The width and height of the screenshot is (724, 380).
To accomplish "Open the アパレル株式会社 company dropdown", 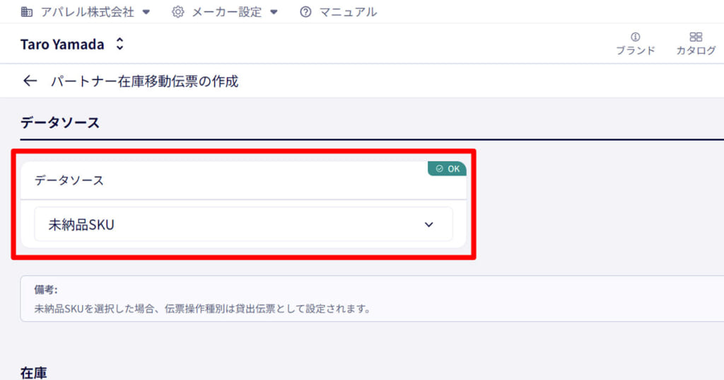I will point(86,12).
